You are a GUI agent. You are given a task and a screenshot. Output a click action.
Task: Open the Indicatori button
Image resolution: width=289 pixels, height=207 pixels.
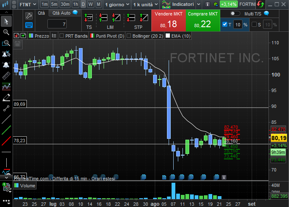(178, 4)
